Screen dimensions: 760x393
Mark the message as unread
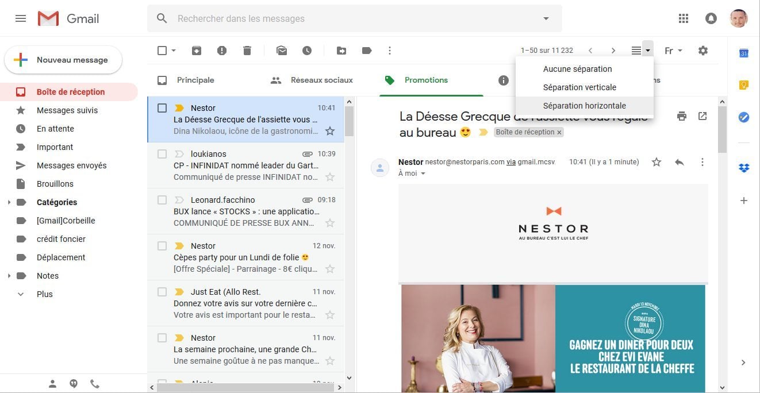[x=282, y=51]
